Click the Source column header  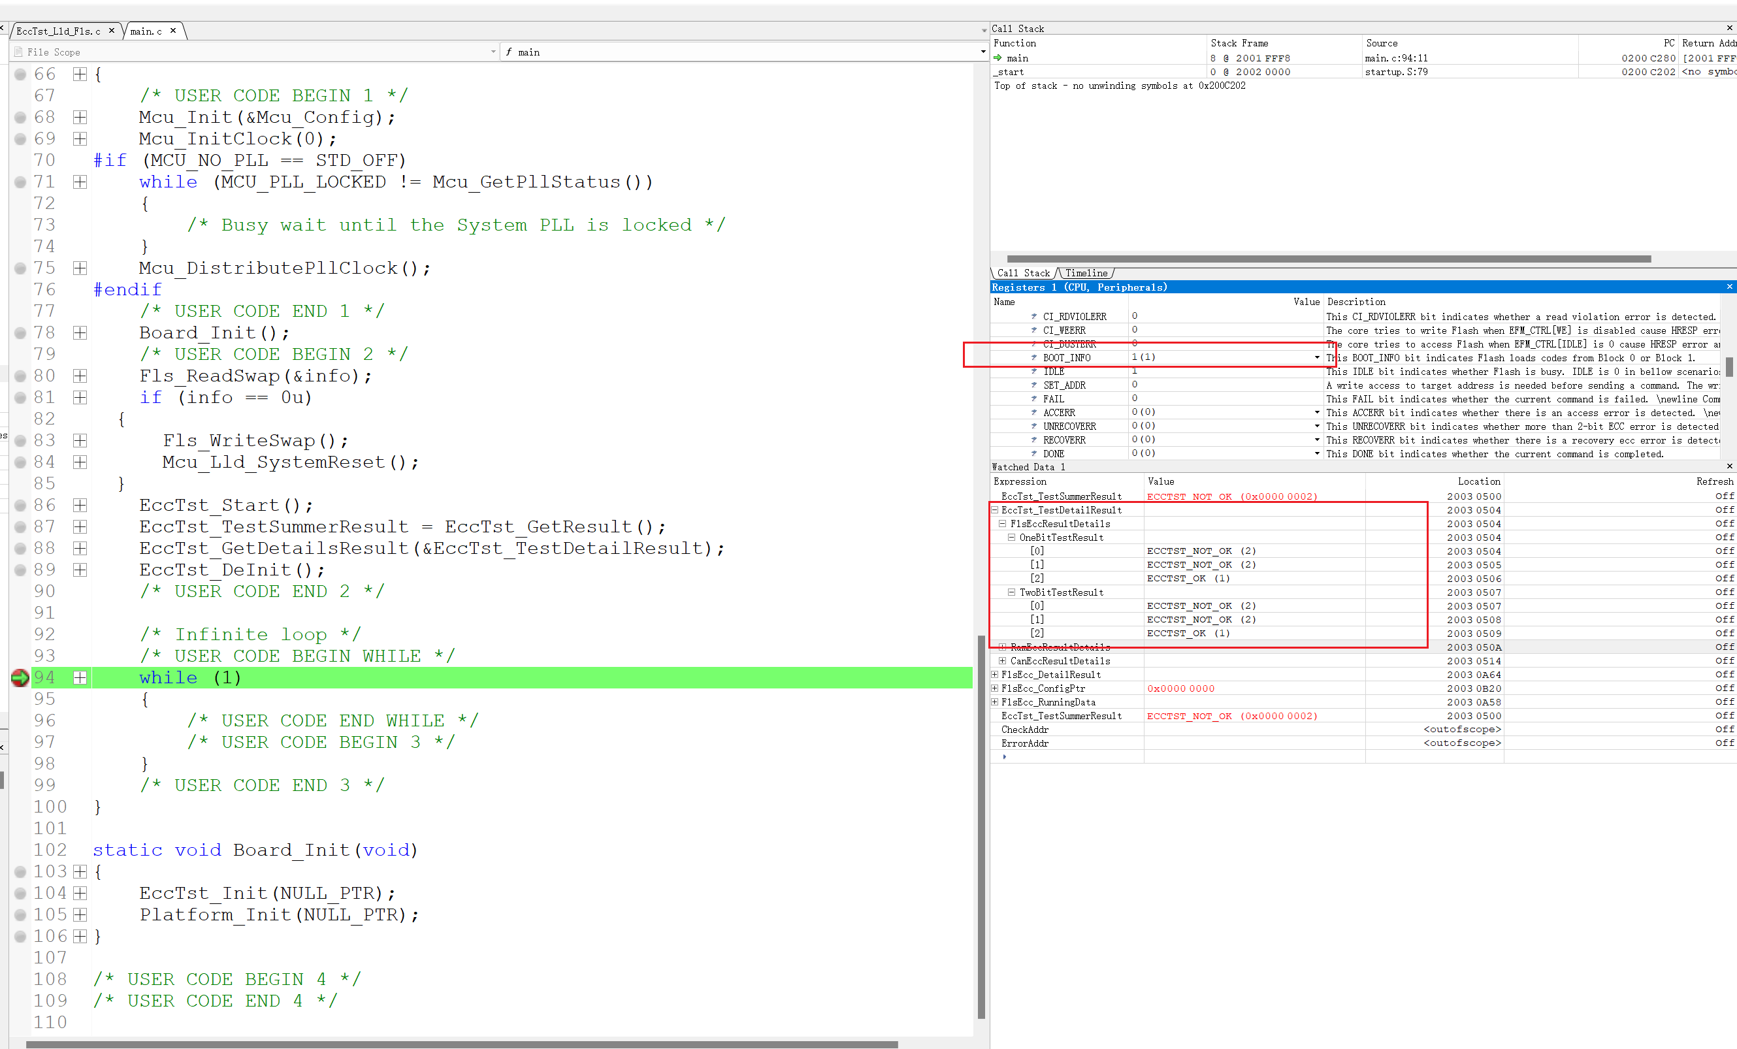[1382, 43]
